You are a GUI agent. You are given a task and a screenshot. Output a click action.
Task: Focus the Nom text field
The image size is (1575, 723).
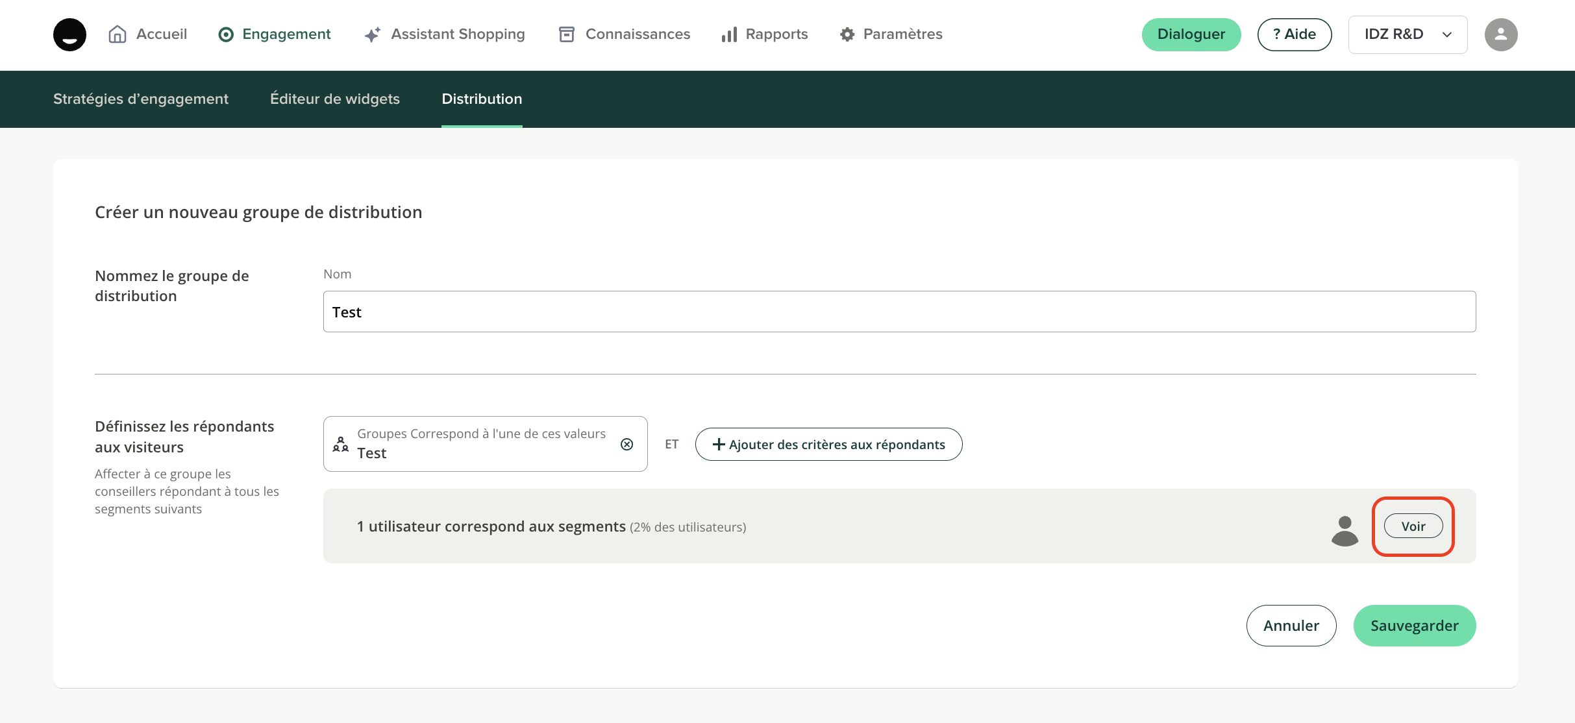(x=899, y=312)
